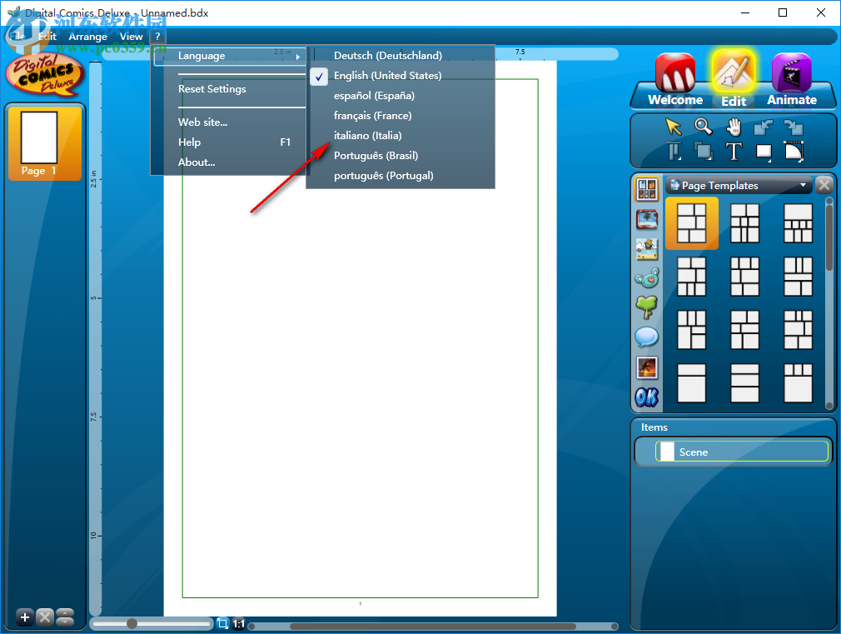The height and width of the screenshot is (634, 841).
Task: Open the page templates category icon
Action: tap(647, 188)
